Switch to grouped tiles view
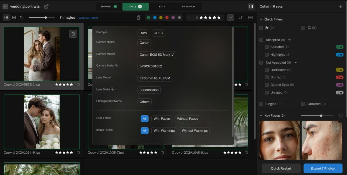Image resolution: width=347 pixels, height=175 pixels. 21,18
